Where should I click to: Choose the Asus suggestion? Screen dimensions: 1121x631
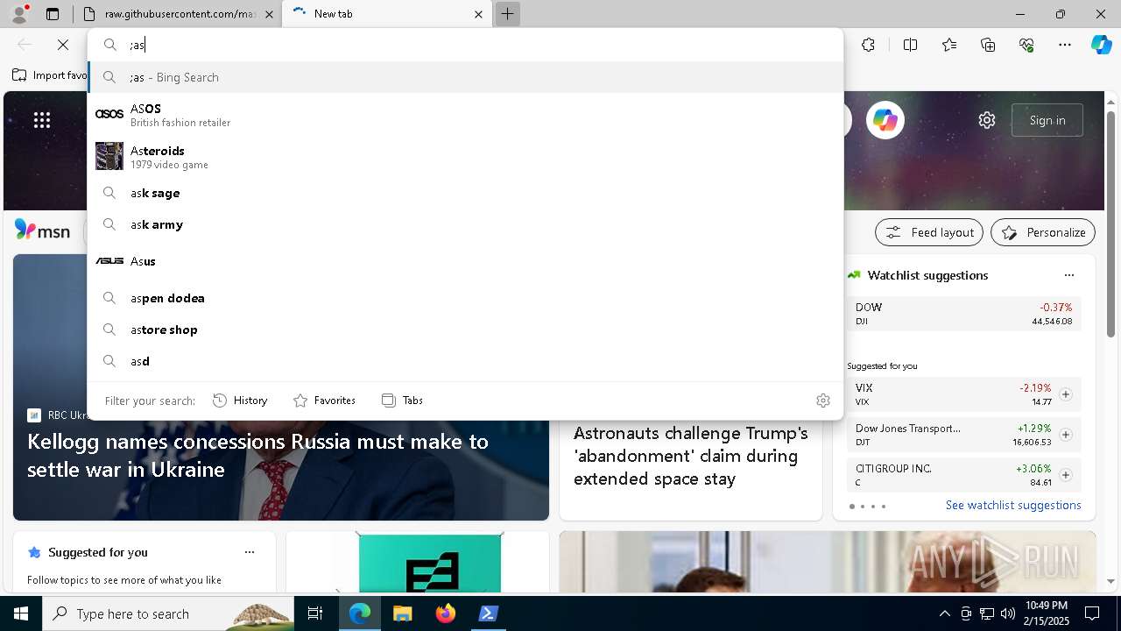(x=465, y=261)
